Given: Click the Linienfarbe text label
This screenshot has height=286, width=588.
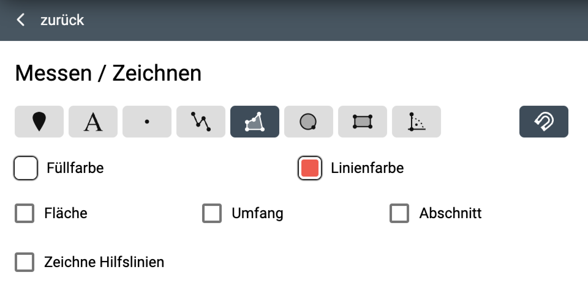Looking at the screenshot, I should tap(367, 168).
